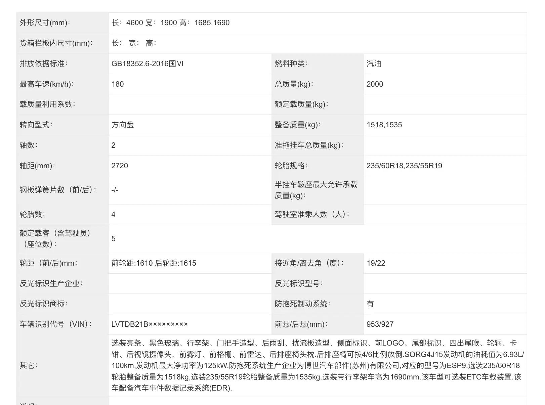The image size is (545, 405).
Task: Click curb weight value 1518,1535
Action: click(x=384, y=125)
